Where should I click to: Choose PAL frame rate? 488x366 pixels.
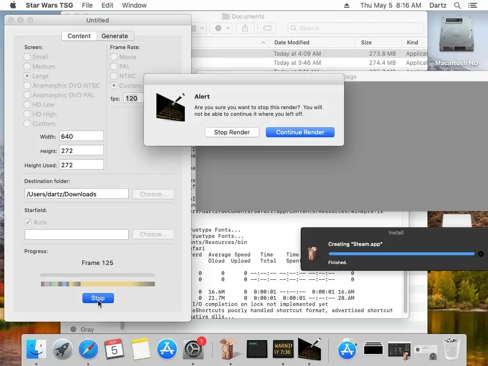(x=114, y=66)
